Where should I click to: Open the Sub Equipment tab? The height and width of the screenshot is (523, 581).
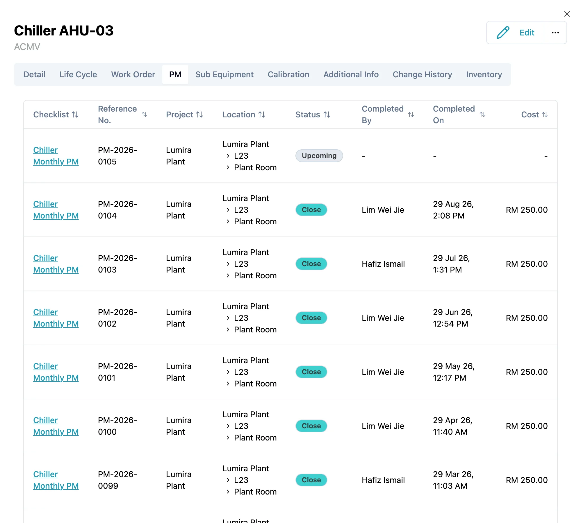point(224,74)
